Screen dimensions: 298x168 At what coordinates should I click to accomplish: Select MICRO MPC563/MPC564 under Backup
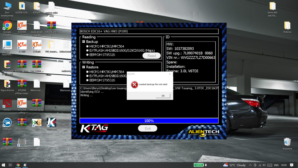pyautogui.click(x=87, y=46)
